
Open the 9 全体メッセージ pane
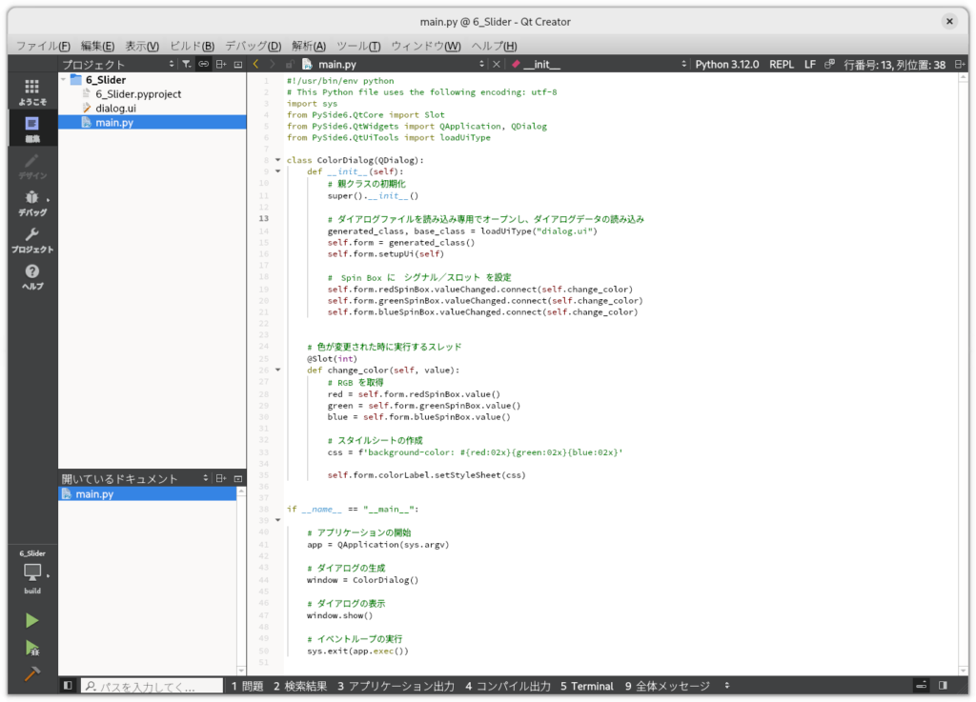pyautogui.click(x=667, y=685)
